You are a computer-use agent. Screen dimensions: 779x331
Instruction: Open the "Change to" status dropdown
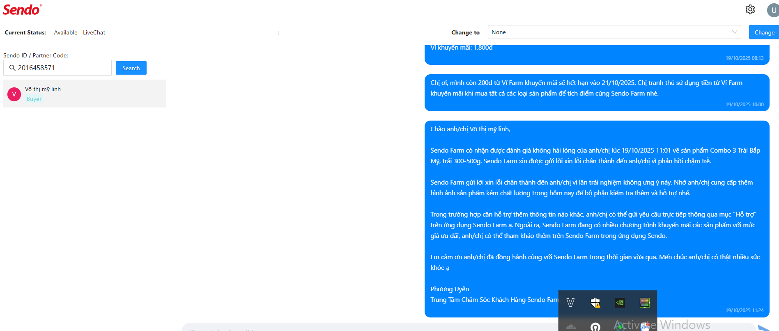pyautogui.click(x=614, y=32)
